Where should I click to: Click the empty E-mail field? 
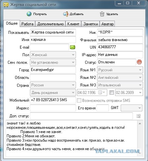[x=50, y=47]
